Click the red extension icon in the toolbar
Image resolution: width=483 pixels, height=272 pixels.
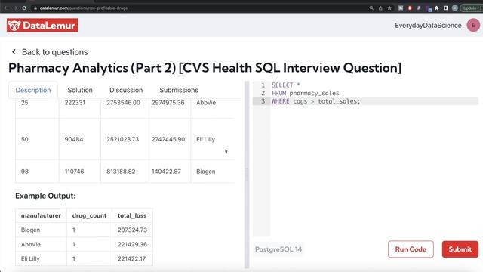410,8
